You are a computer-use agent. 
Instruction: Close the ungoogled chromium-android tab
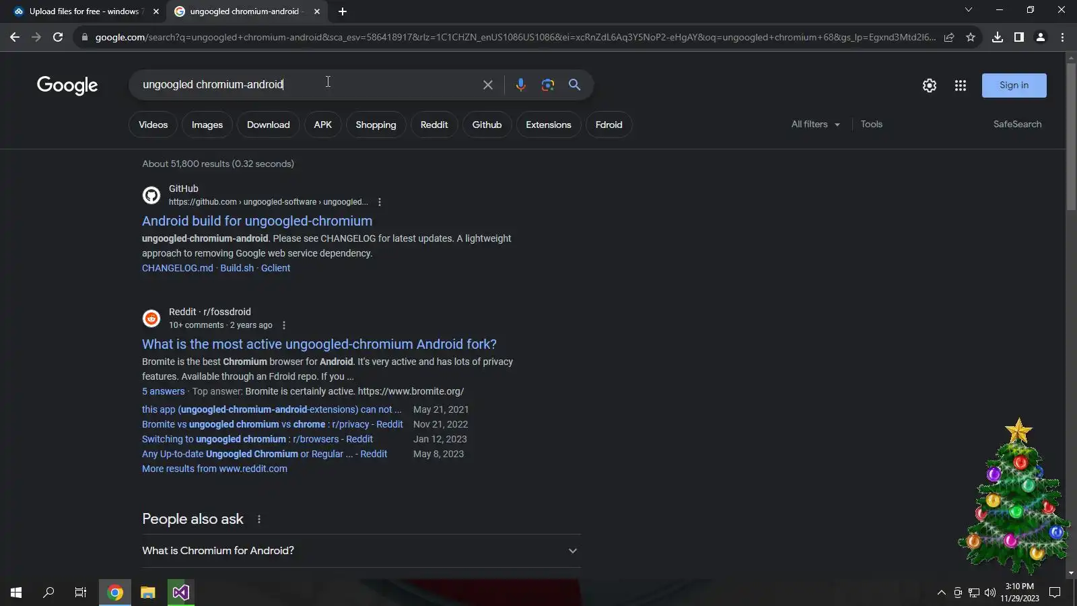(x=317, y=11)
